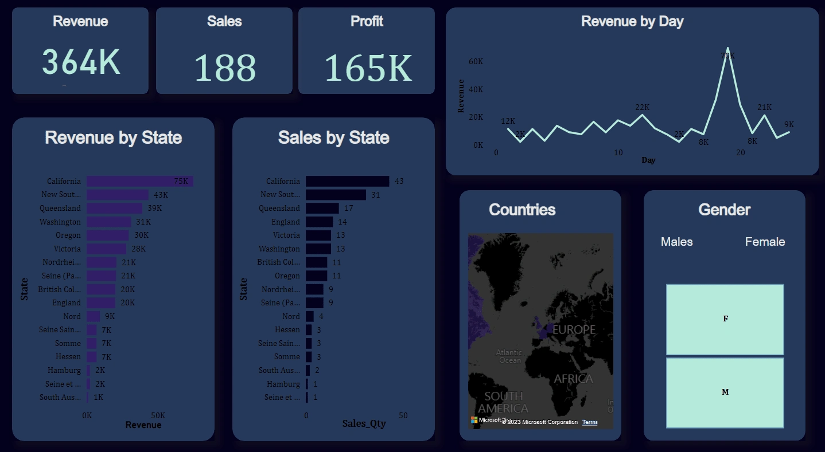
Task: Click the Revenue by State title
Action: click(114, 137)
